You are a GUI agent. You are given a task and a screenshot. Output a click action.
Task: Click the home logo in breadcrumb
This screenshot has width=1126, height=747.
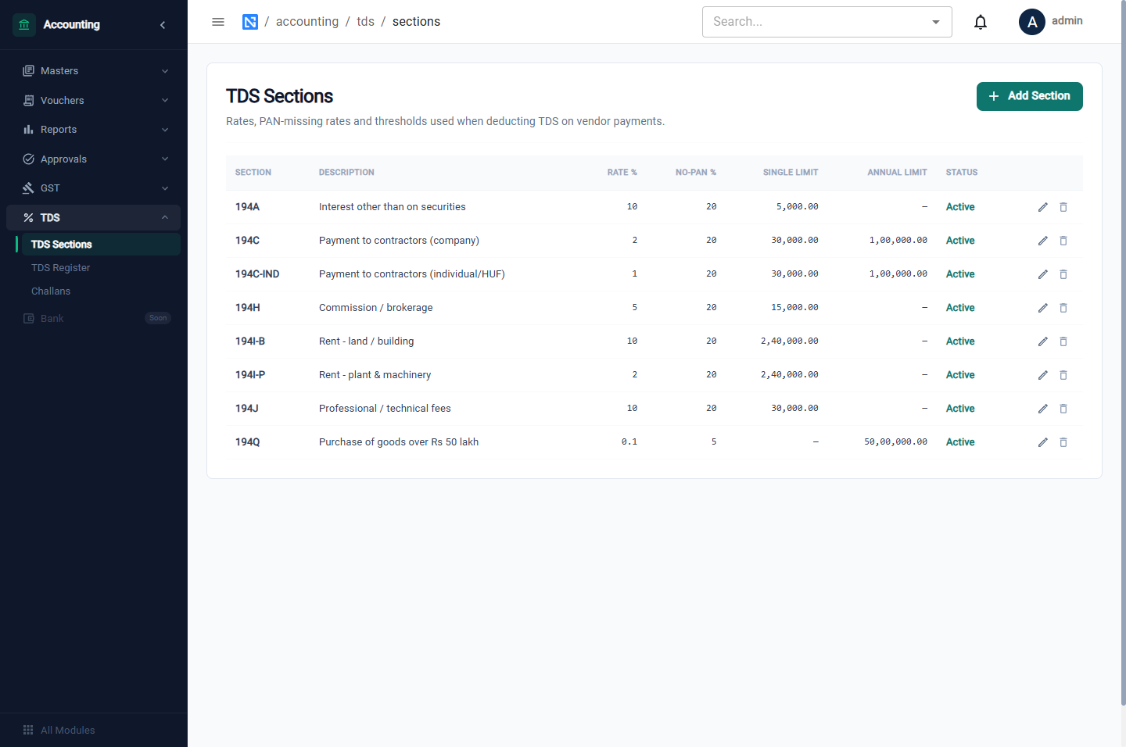coord(250,22)
